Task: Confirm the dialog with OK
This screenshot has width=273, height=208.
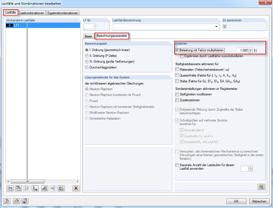Action: pyautogui.click(x=236, y=201)
